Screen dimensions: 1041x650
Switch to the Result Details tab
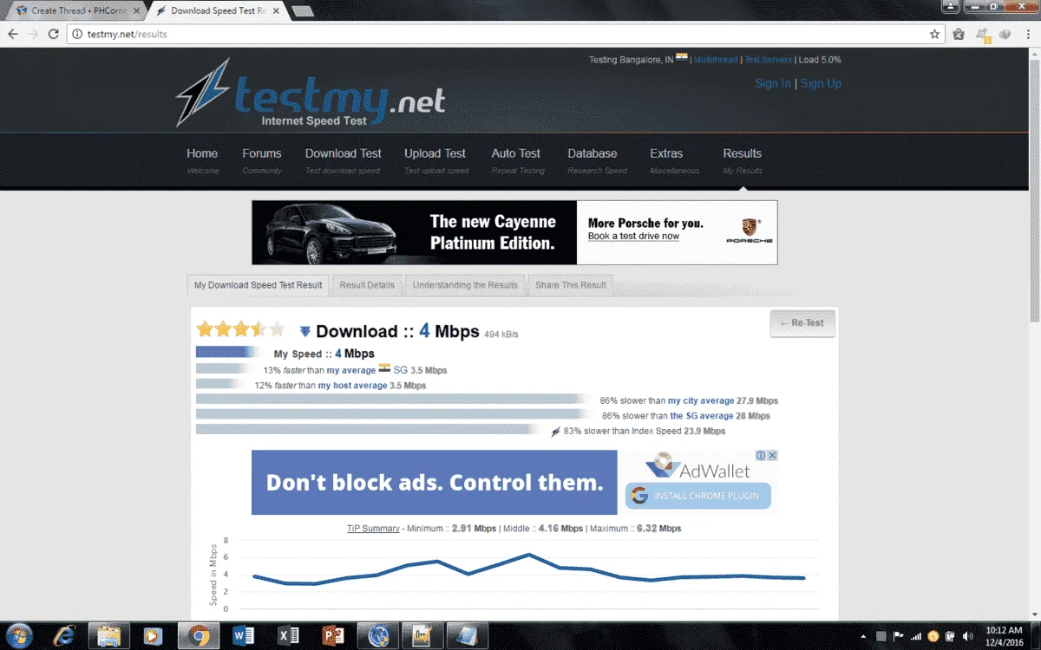[367, 285]
